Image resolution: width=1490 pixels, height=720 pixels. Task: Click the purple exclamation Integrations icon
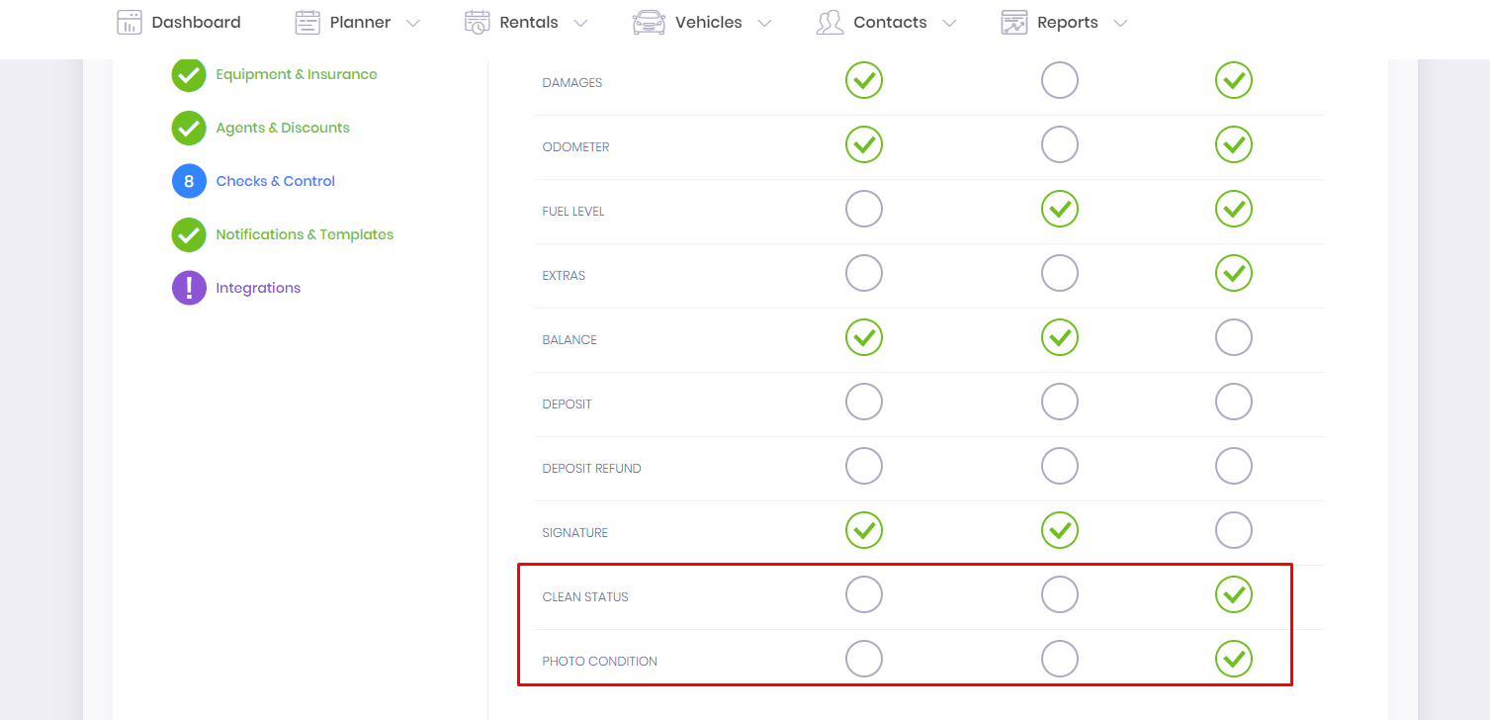point(189,288)
